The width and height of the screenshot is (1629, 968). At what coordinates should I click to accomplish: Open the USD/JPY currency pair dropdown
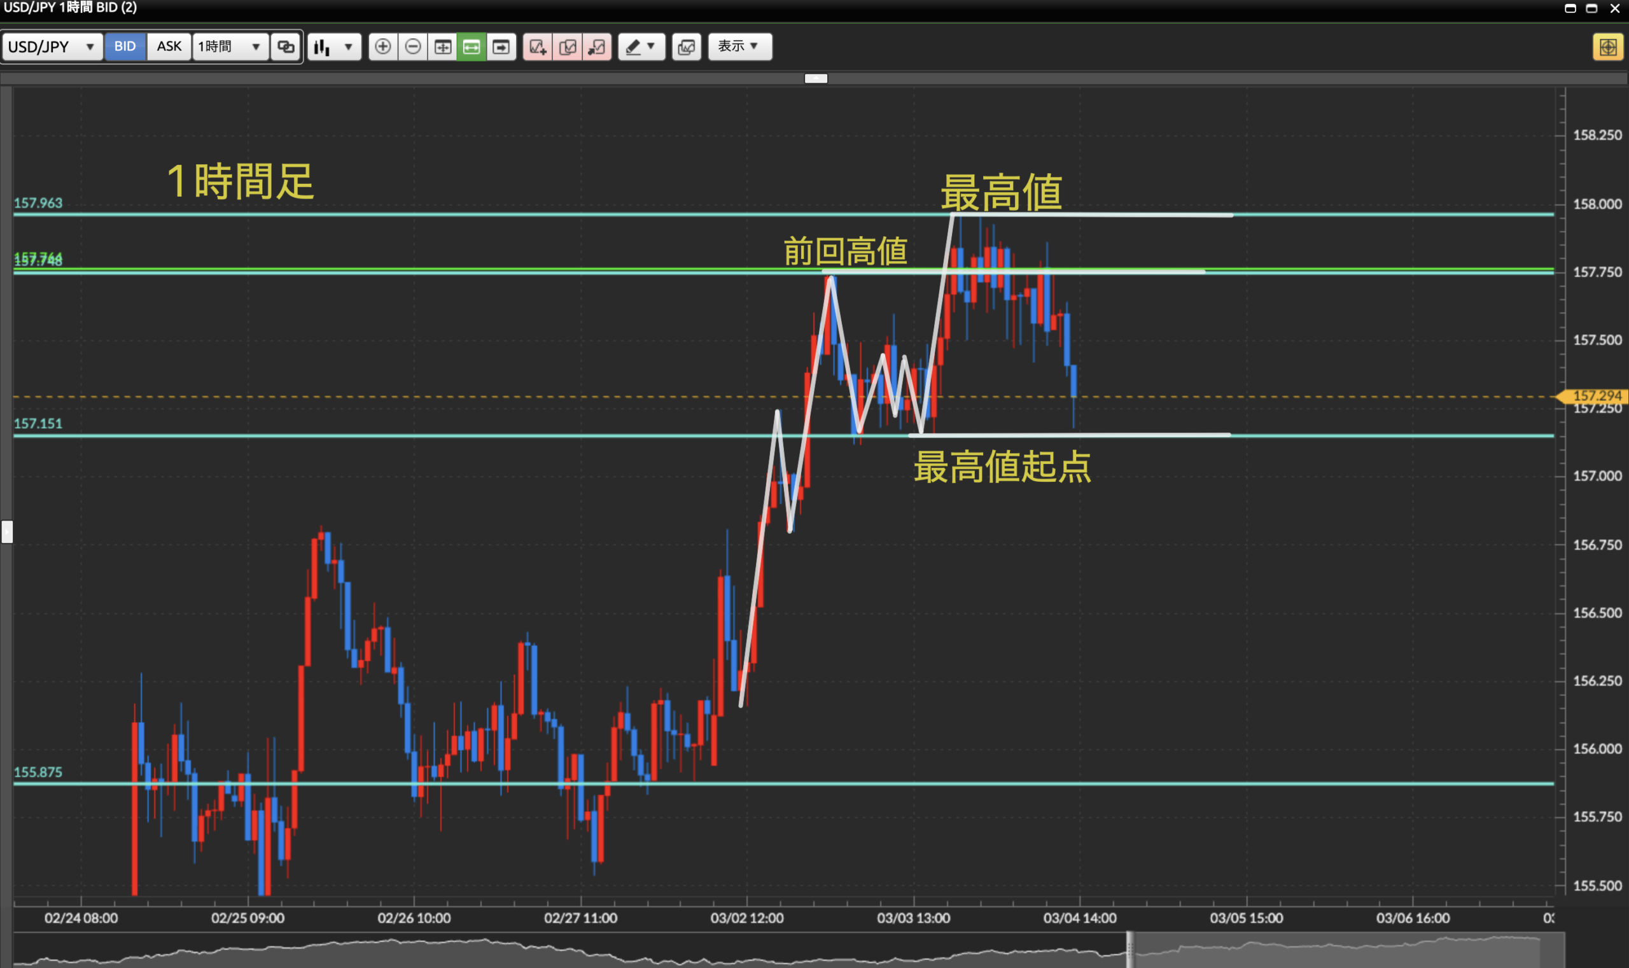(52, 46)
